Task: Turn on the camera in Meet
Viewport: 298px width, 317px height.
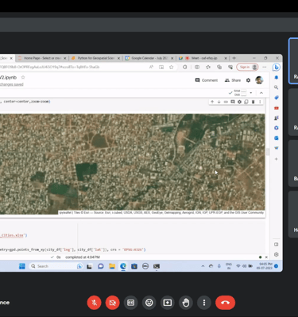Action: [112, 303]
